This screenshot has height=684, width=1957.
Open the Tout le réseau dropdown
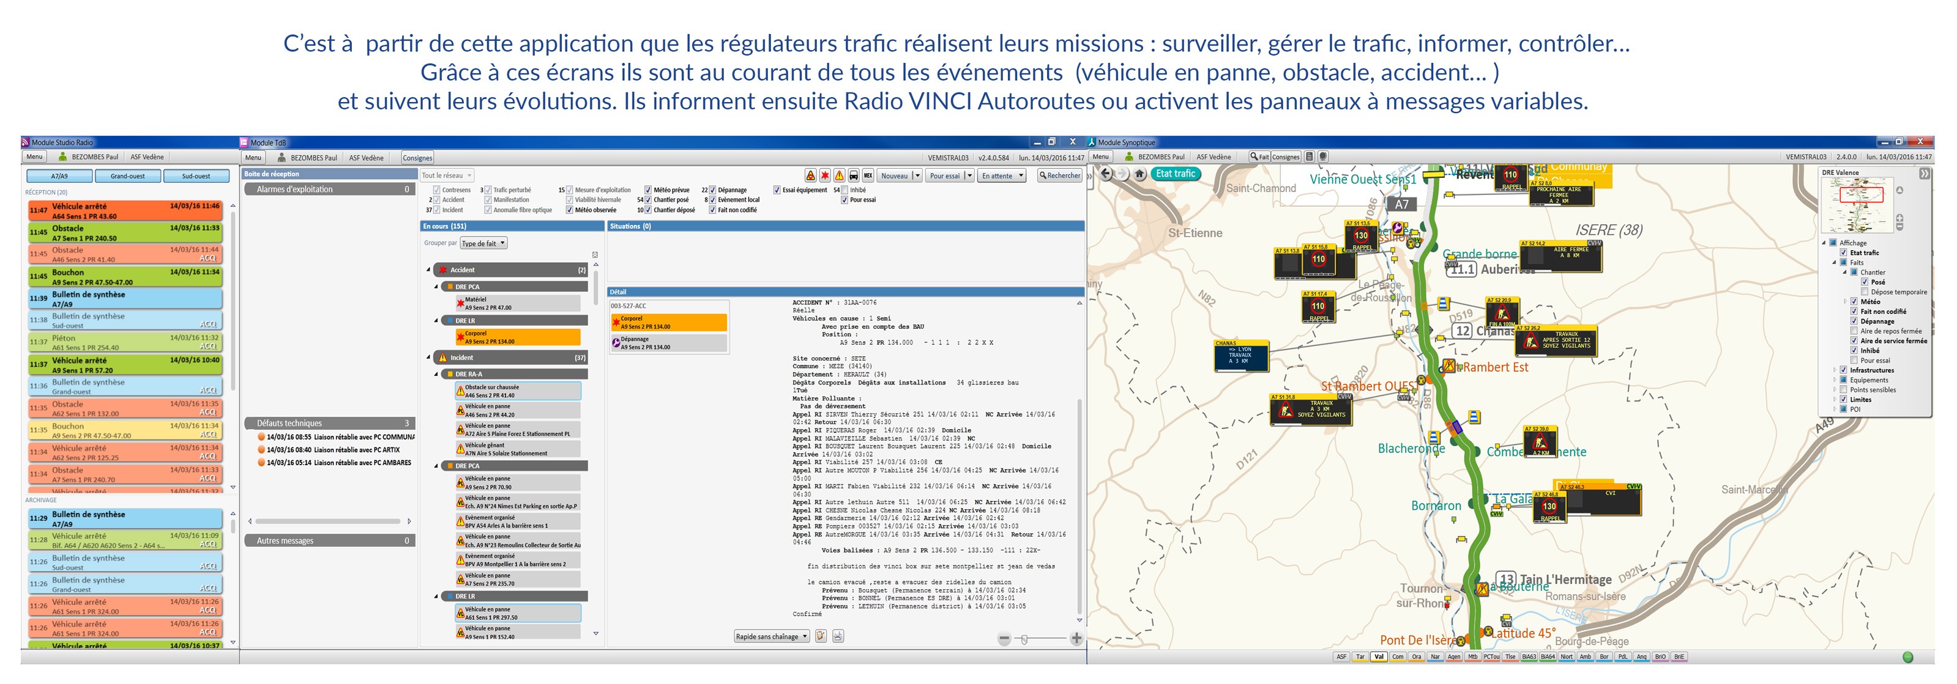(x=447, y=175)
